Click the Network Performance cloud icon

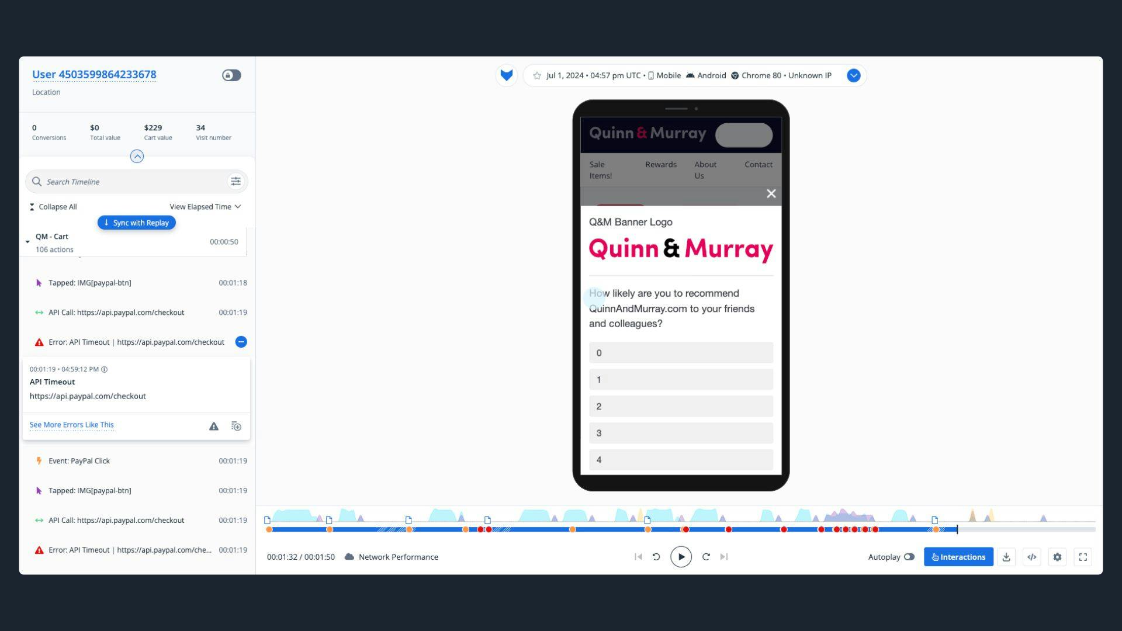point(348,556)
